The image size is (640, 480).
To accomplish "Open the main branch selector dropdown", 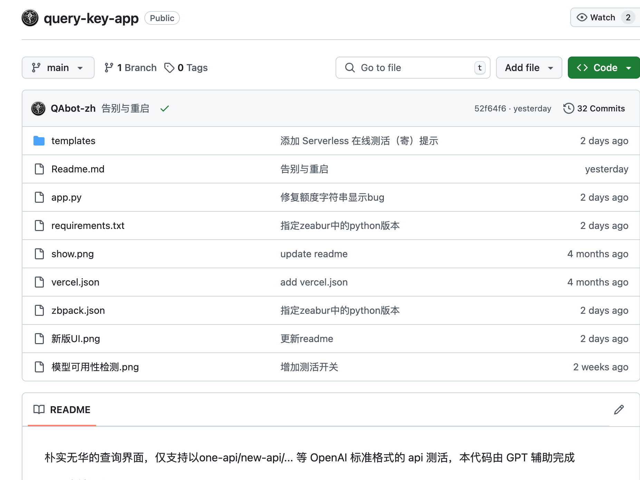I will (x=58, y=68).
